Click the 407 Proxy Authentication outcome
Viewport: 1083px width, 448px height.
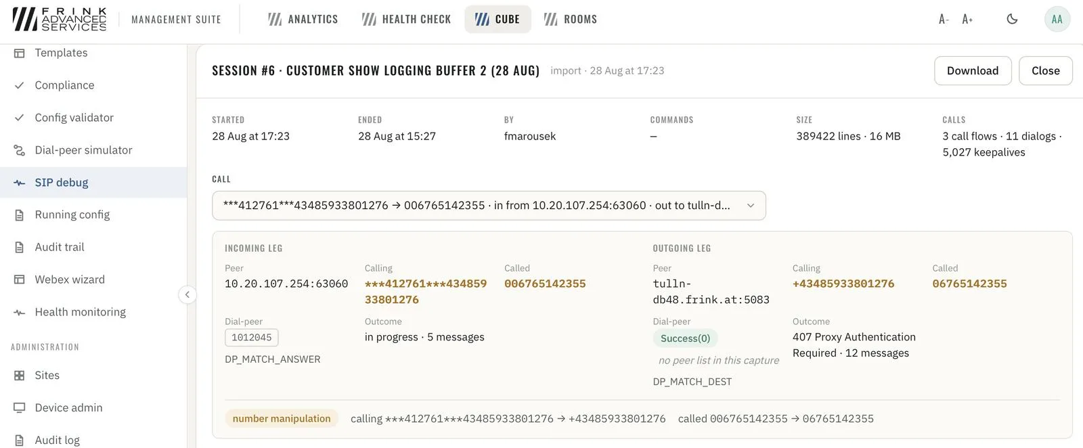click(x=854, y=345)
